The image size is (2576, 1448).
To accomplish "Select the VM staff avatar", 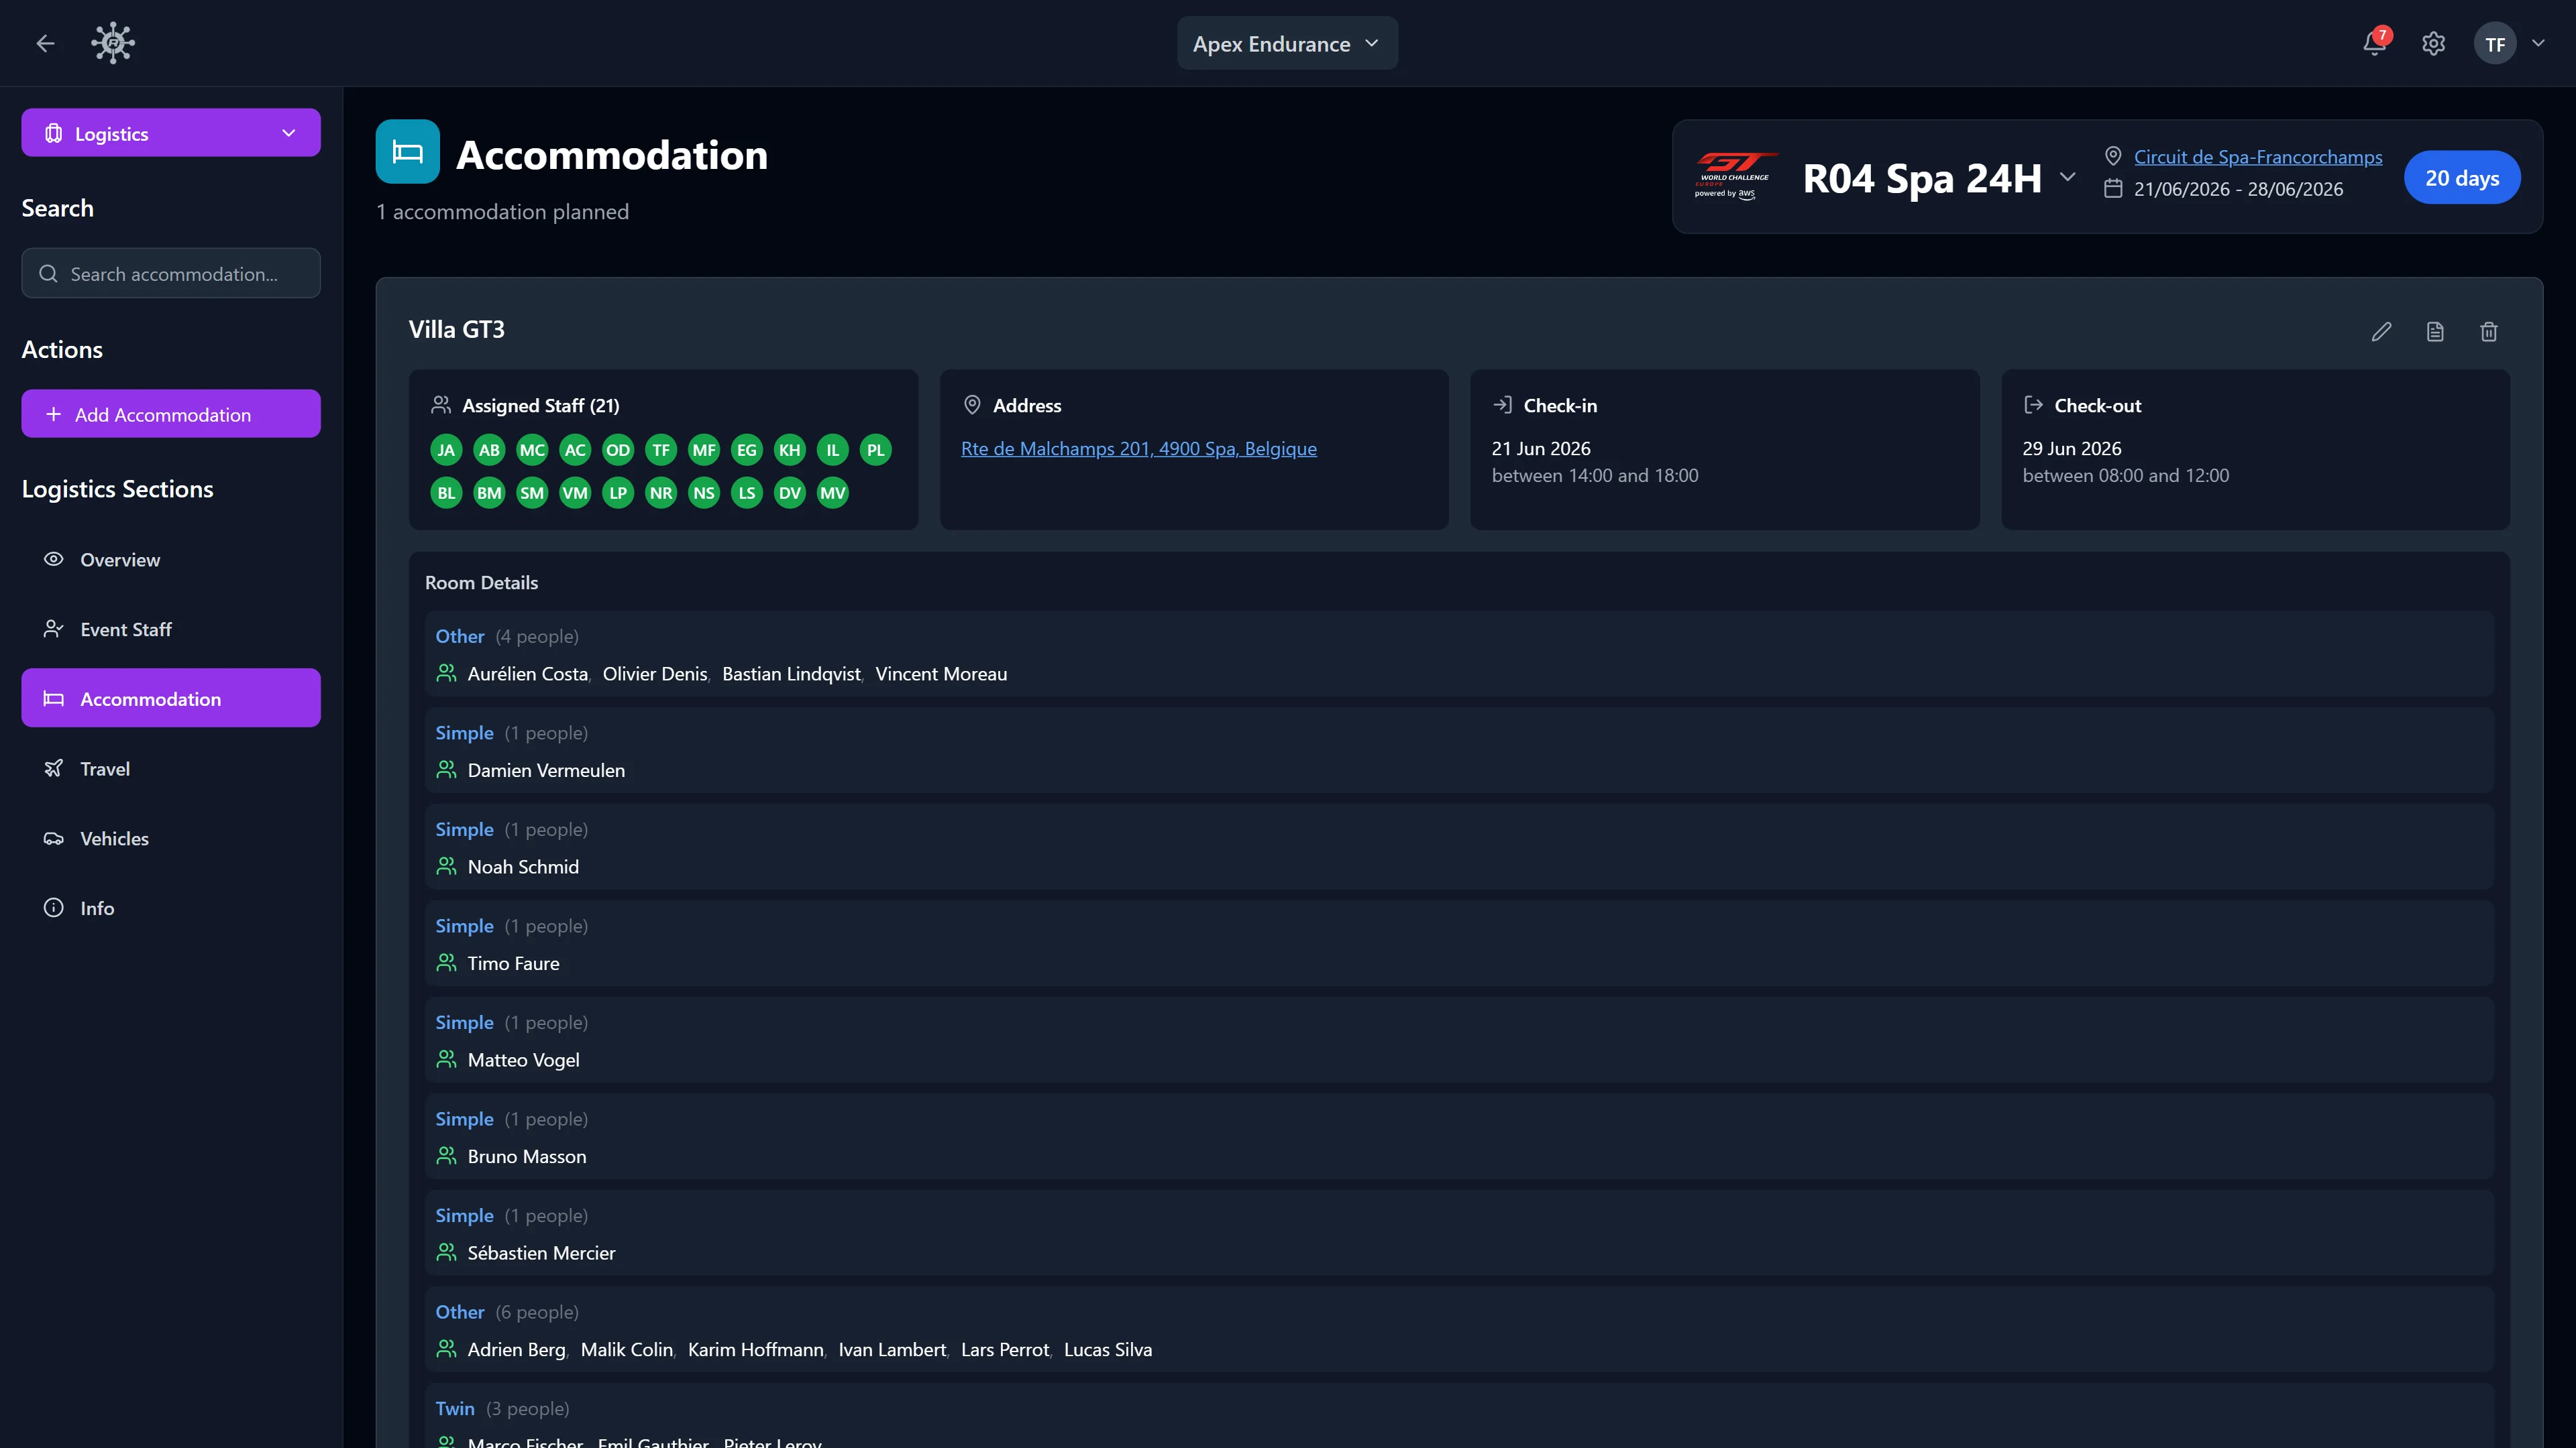I will pyautogui.click(x=575, y=493).
